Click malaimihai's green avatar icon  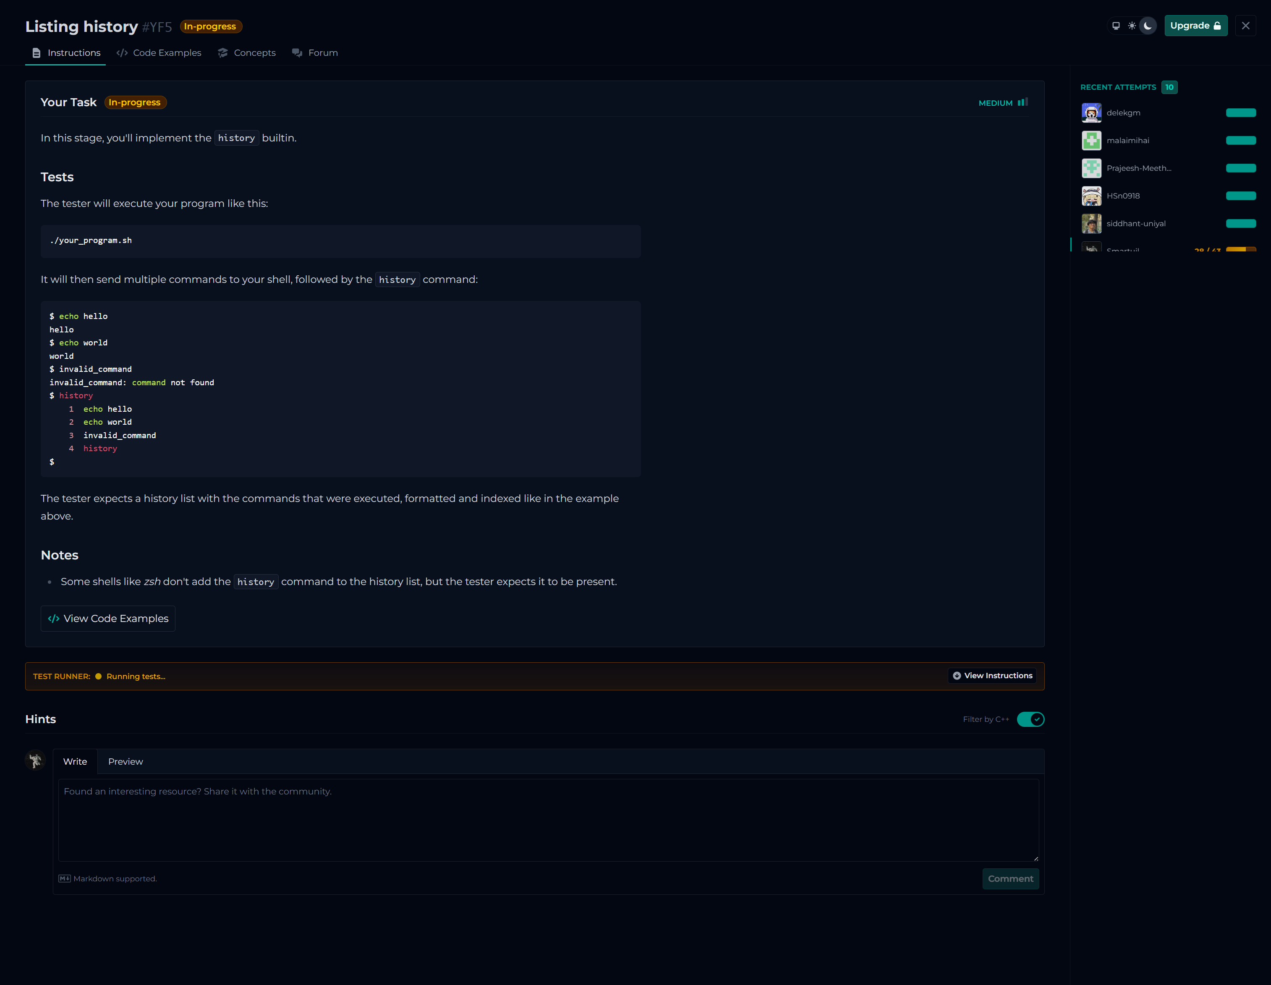coord(1091,140)
